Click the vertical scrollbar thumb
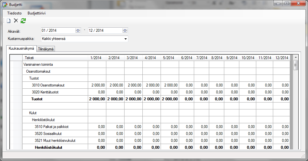308x161 pixels. (296, 65)
